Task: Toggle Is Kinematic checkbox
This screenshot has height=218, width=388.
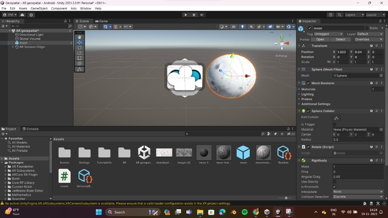Action: pos(334,187)
